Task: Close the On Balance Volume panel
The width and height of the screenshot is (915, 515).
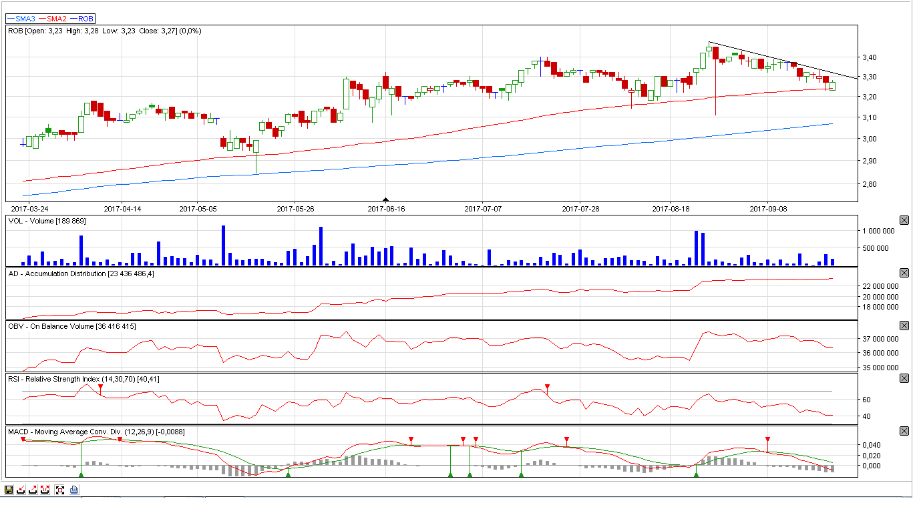Action: (904, 326)
